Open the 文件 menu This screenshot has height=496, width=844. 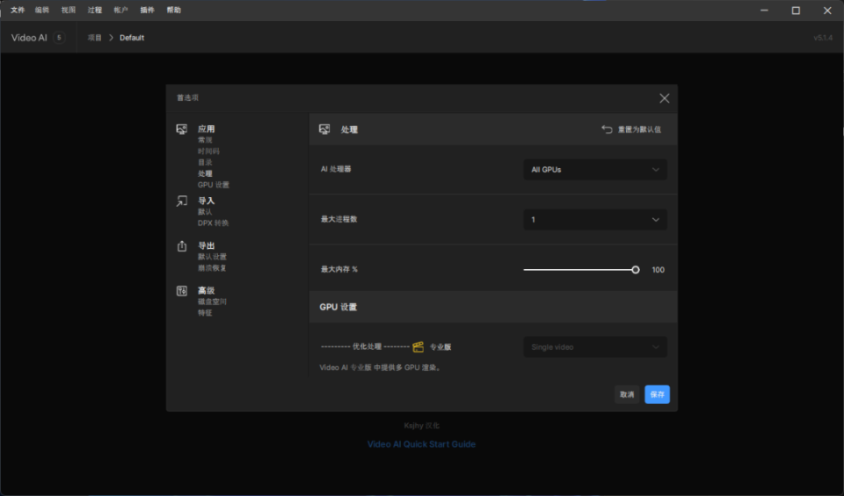(x=18, y=11)
